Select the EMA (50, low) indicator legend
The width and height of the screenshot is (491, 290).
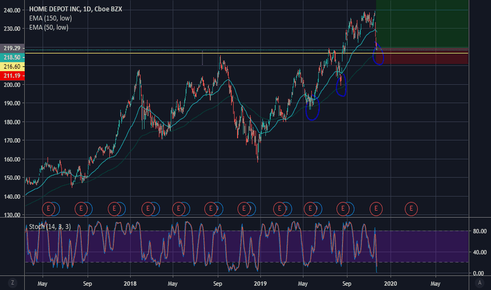[48, 27]
